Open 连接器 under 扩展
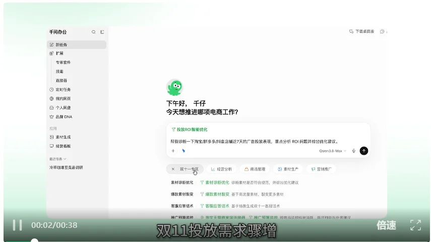431x242 pixels. point(61,81)
